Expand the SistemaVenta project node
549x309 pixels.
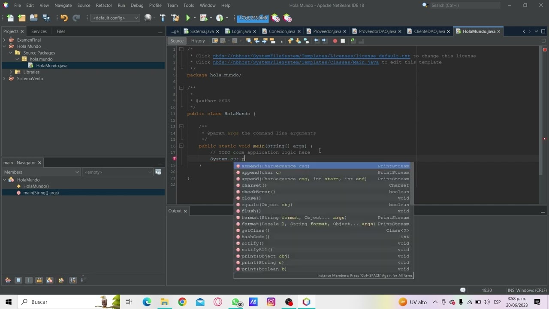pyautogui.click(x=4, y=79)
